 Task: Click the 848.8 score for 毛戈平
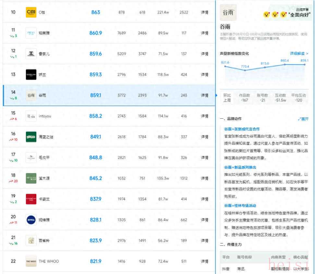coord(96,158)
